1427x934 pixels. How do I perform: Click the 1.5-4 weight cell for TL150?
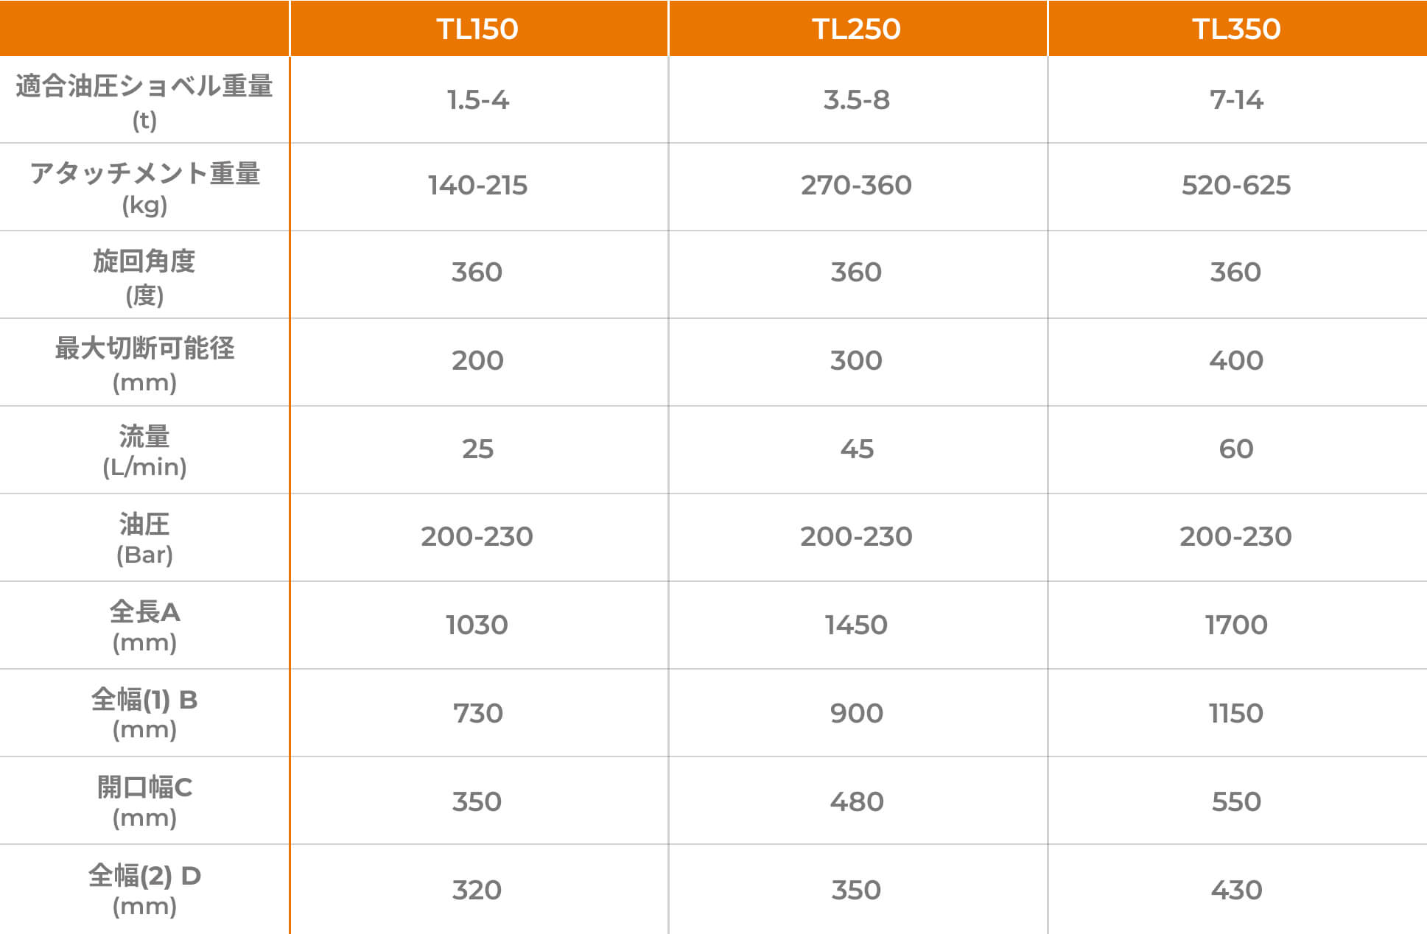tap(478, 100)
